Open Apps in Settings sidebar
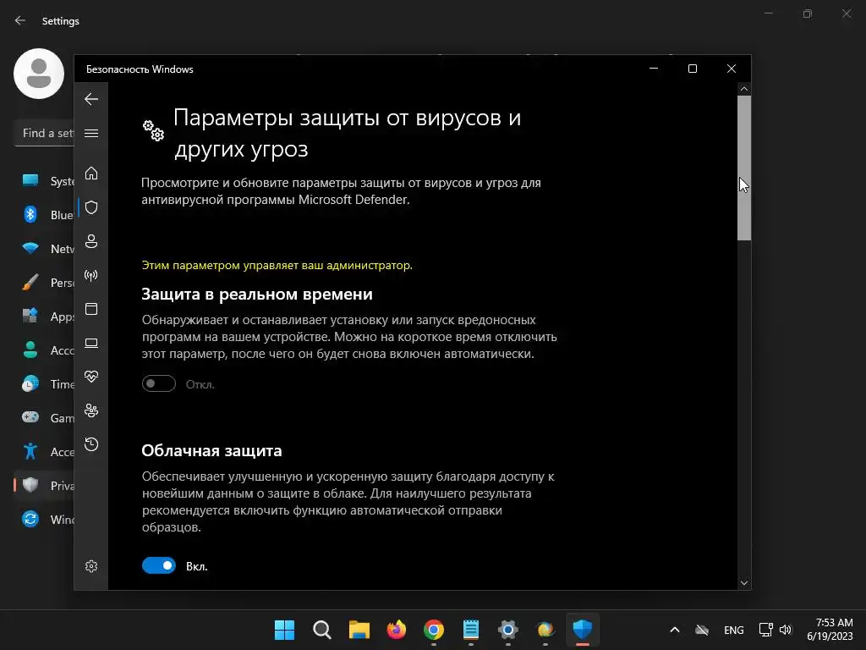The image size is (866, 650). [x=44, y=317]
